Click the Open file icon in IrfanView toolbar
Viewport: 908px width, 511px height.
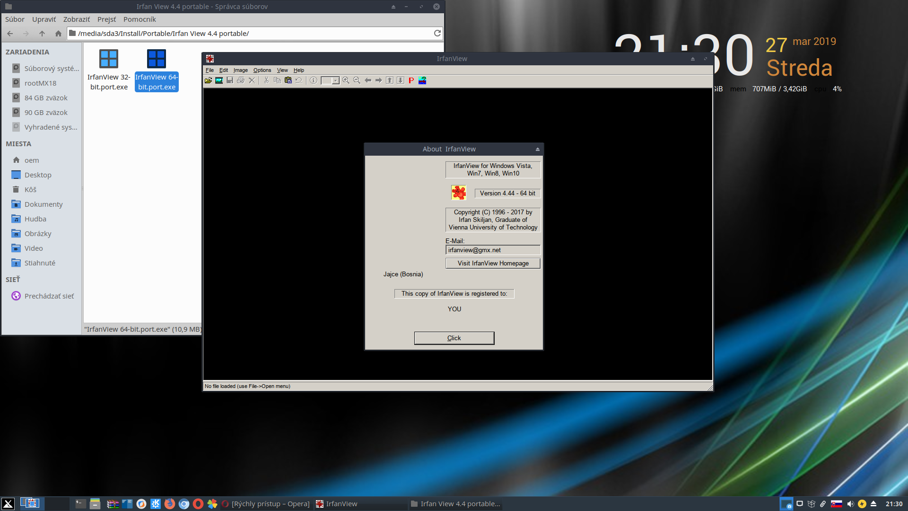(x=208, y=80)
